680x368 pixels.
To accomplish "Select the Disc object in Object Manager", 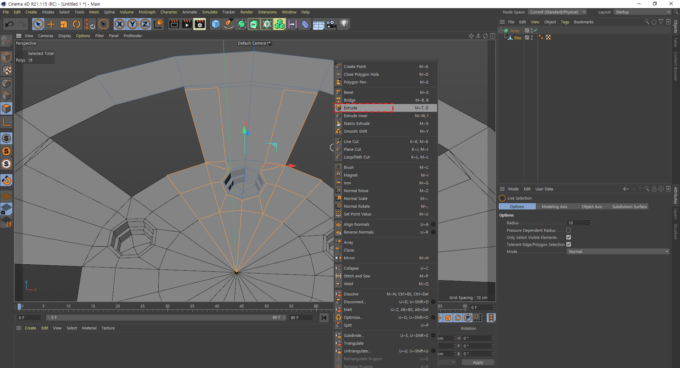I will (x=518, y=38).
